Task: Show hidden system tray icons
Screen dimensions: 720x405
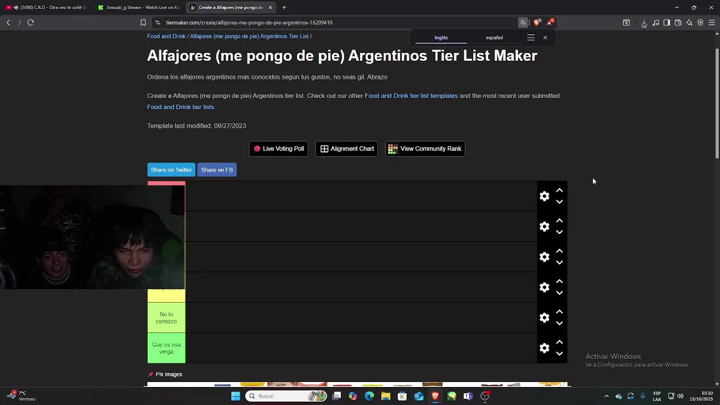Action: coord(606,396)
